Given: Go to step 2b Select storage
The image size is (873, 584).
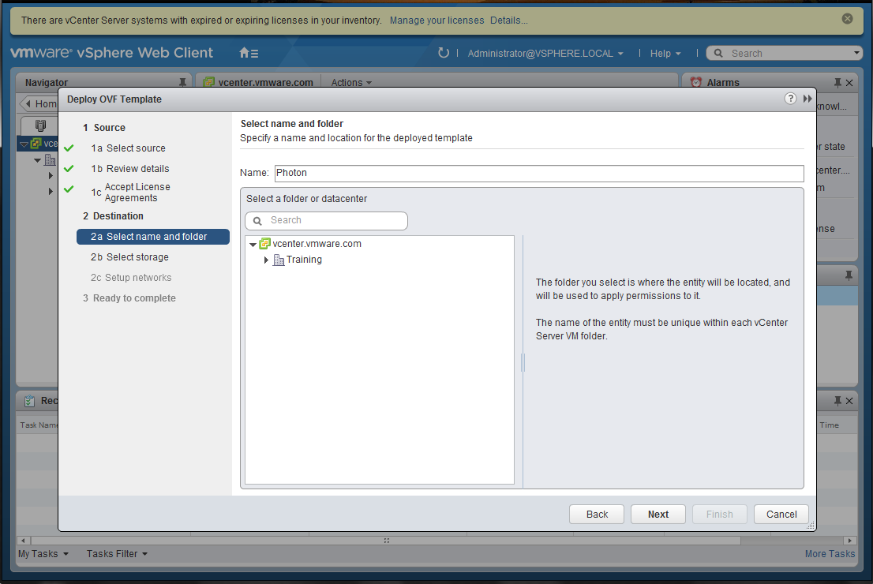Looking at the screenshot, I should (x=129, y=257).
